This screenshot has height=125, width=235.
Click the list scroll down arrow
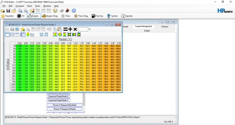84,112
